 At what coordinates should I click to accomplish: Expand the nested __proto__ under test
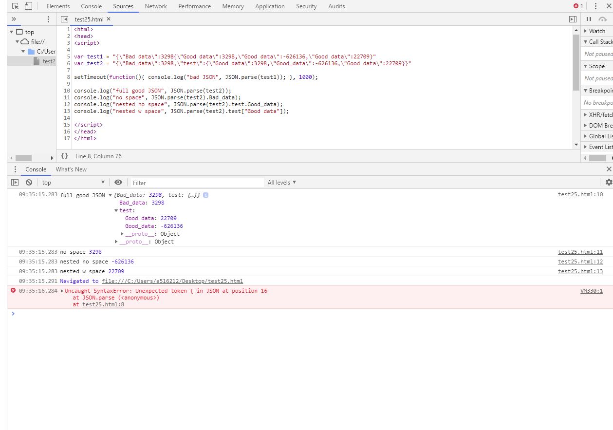[x=122, y=234]
